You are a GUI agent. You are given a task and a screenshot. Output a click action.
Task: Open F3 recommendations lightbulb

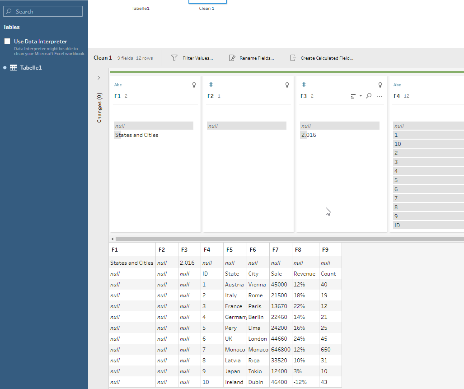(x=380, y=85)
